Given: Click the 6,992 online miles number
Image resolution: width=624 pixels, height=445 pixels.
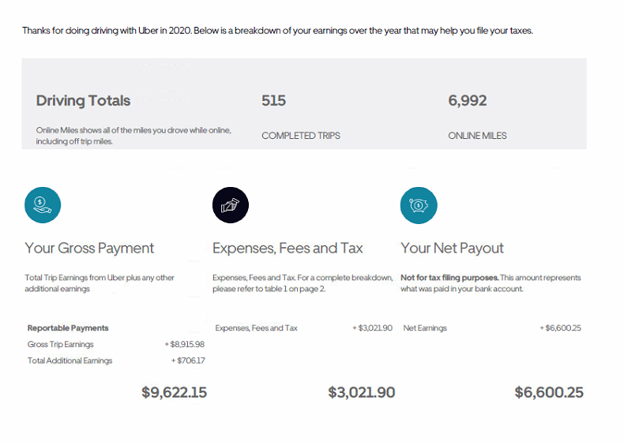Looking at the screenshot, I should (x=468, y=101).
